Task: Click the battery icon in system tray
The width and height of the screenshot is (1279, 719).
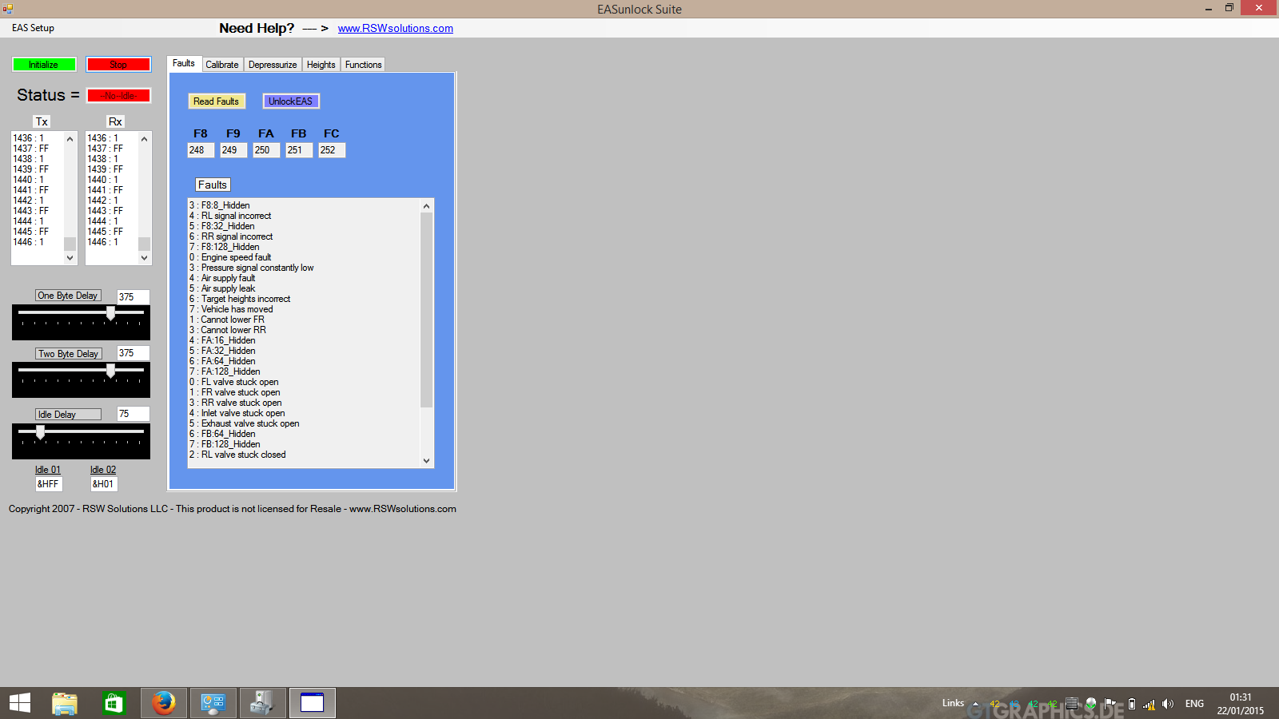Action: 1131,704
